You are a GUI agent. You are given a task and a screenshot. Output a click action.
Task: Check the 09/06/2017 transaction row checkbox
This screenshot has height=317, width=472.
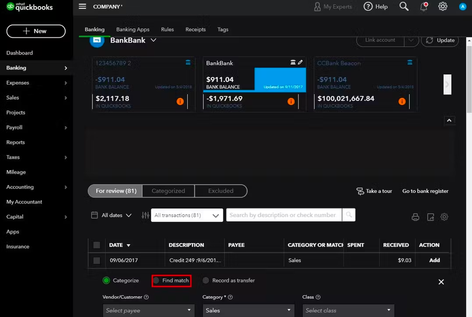[x=97, y=260]
